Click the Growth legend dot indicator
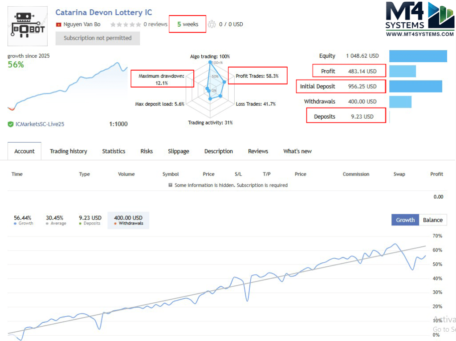Screen dimensions: 456x341 14,223
